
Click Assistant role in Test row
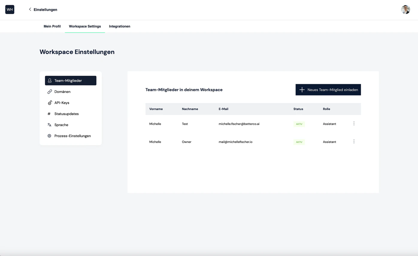click(329, 124)
